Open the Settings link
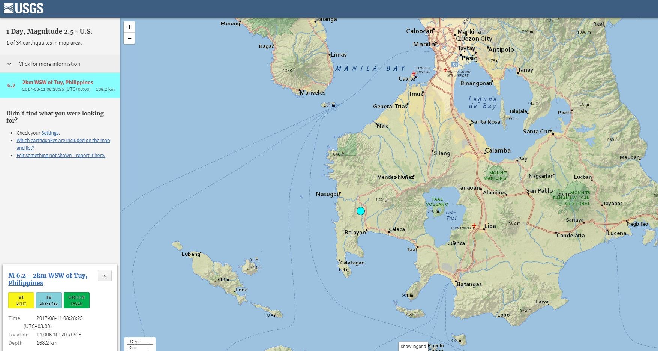This screenshot has height=351, width=658. [x=50, y=133]
